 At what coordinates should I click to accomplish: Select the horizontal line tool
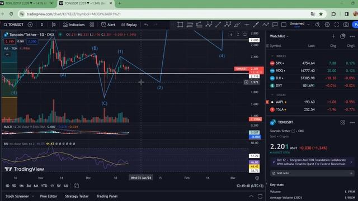tap(246, 25)
